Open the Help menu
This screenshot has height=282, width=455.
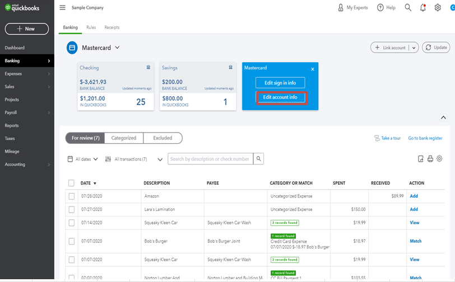[386, 7]
